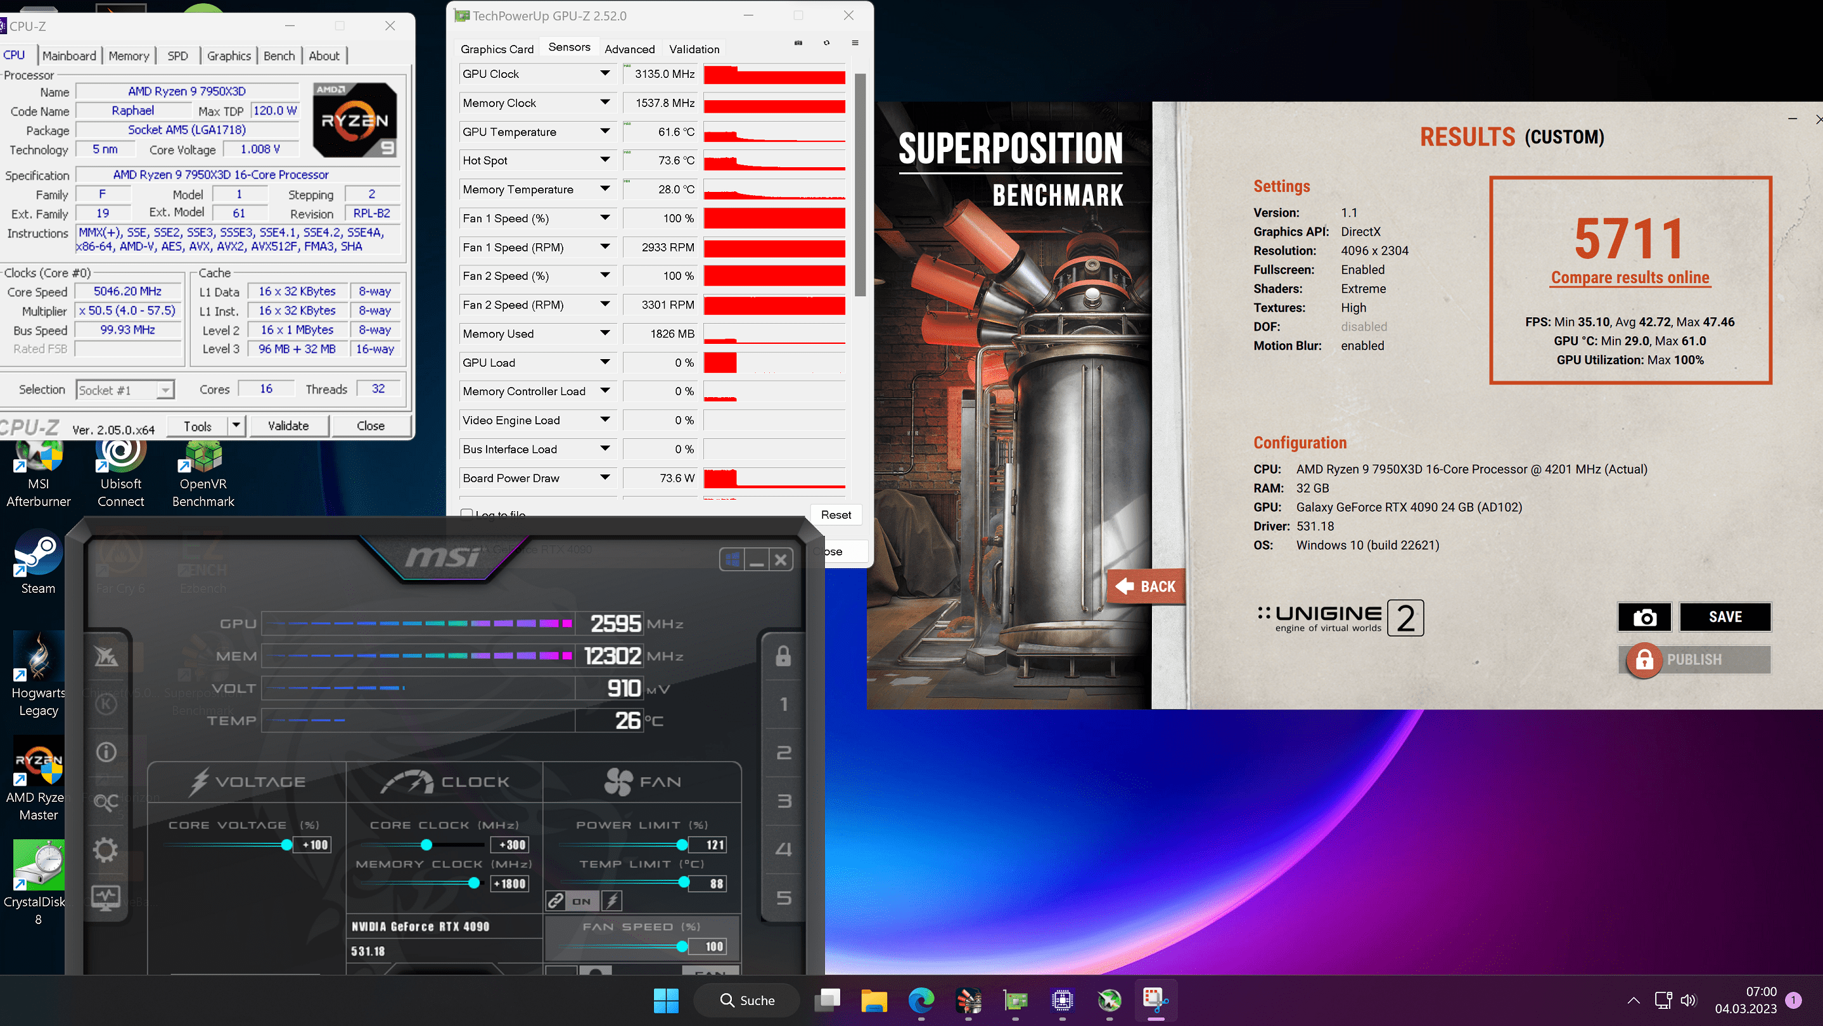This screenshot has height=1026, width=1823.
Task: Click the GPU-Z sensors vertical scrollbar
Action: click(860, 186)
